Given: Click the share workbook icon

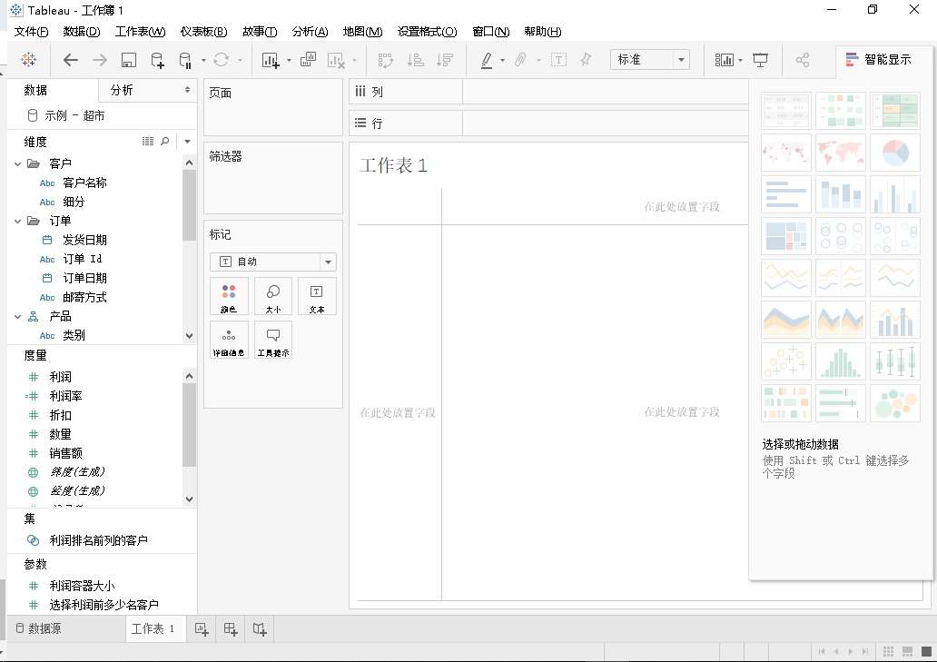Looking at the screenshot, I should (x=803, y=60).
